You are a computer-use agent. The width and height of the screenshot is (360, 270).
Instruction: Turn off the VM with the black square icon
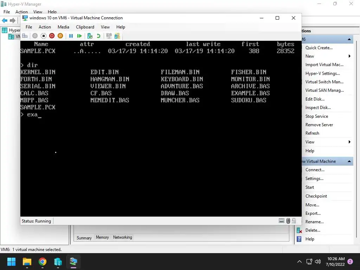[43, 36]
